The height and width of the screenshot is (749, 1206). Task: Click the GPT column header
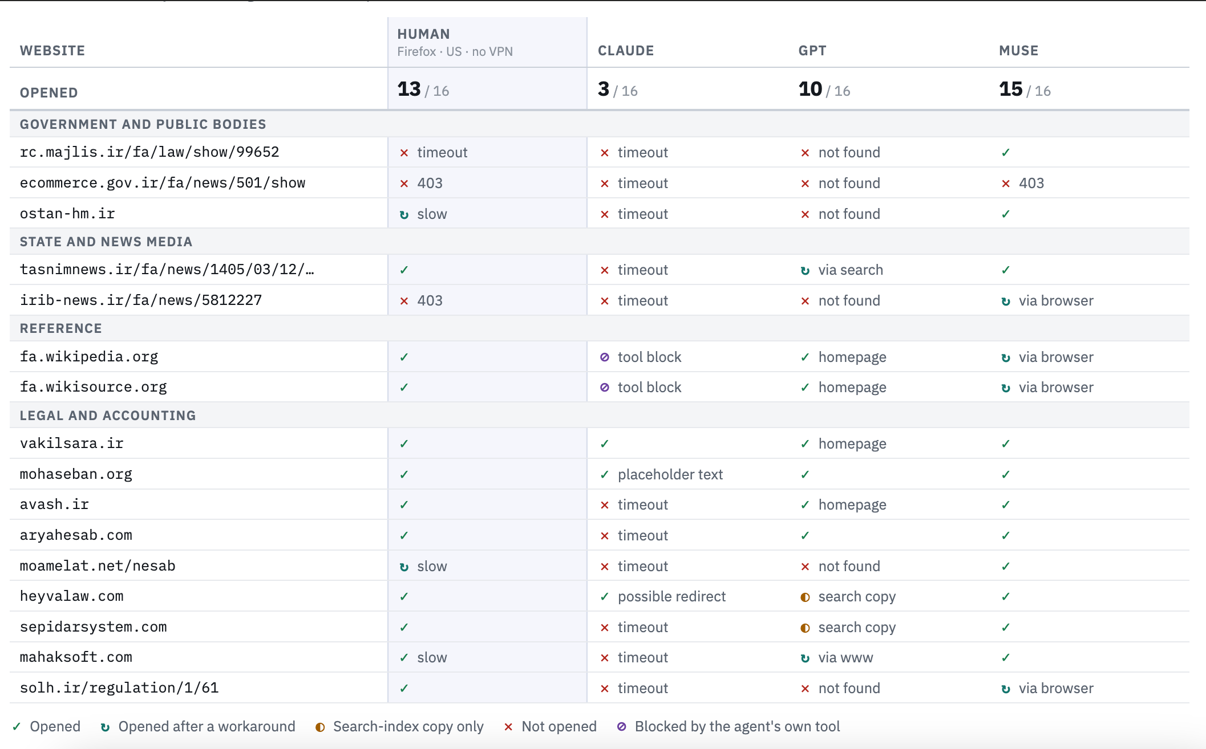tap(812, 51)
